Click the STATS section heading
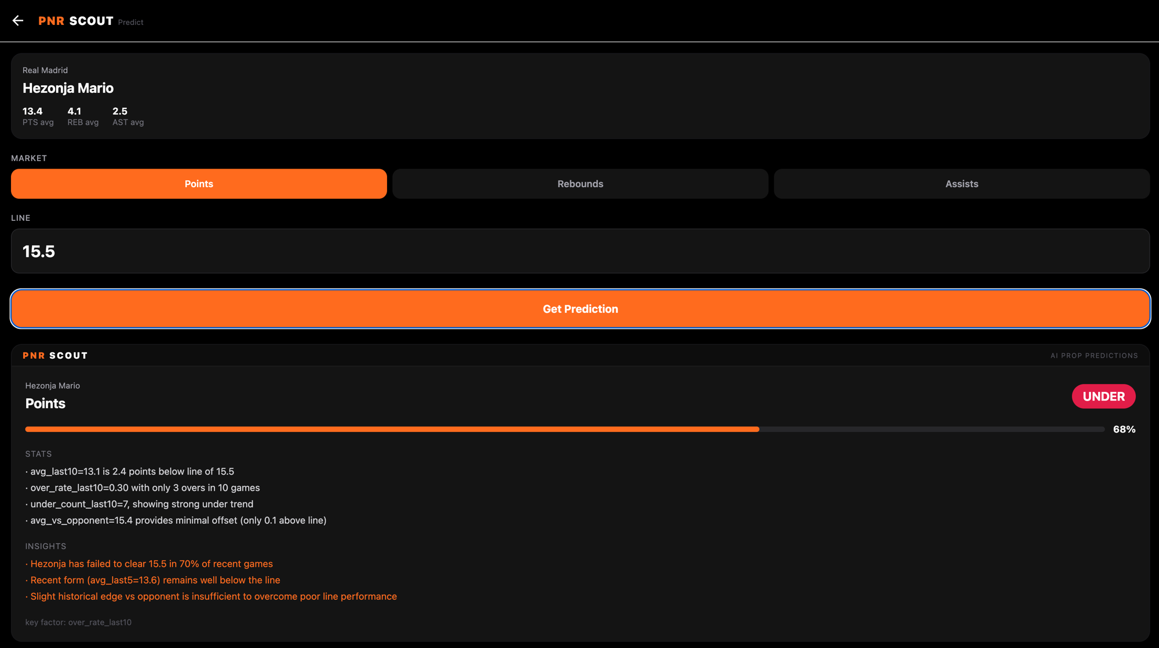The width and height of the screenshot is (1159, 648). [x=38, y=454]
